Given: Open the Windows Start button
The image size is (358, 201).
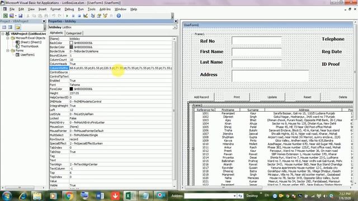Looking at the screenshot, I should 7,196.
